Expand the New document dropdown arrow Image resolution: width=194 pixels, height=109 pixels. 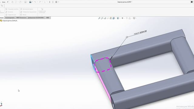click(18, 2)
